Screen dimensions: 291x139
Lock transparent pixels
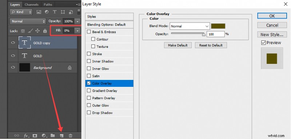[x=23, y=31]
